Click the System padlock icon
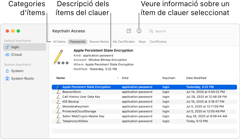 (x=7, y=71)
